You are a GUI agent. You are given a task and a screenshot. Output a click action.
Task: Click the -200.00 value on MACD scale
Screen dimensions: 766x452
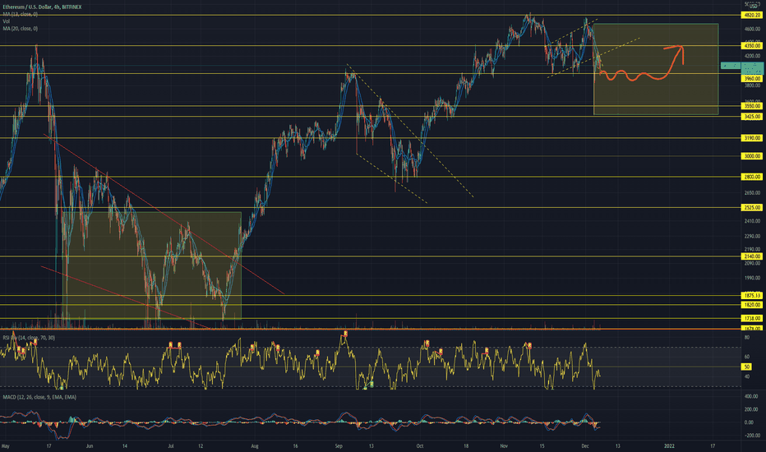pos(751,436)
